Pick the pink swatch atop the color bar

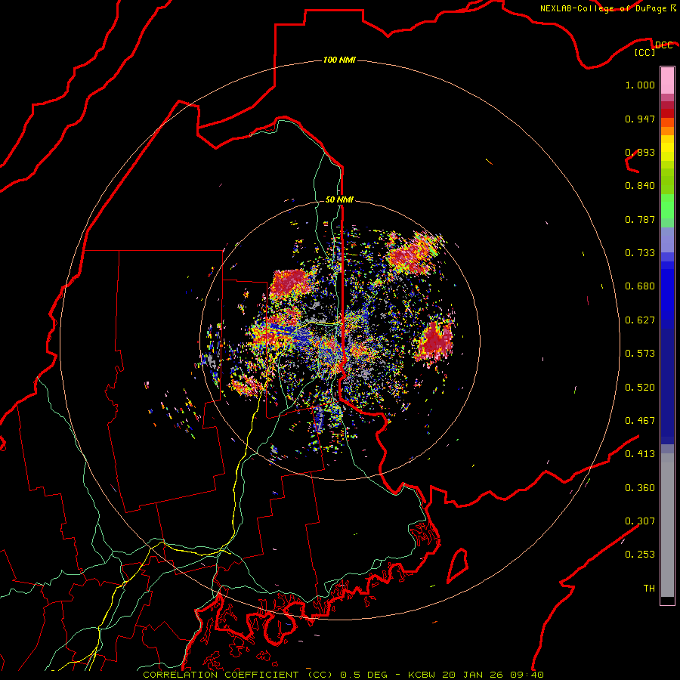667,80
